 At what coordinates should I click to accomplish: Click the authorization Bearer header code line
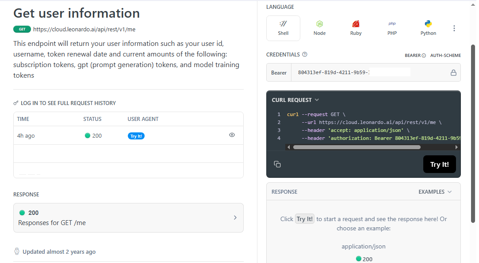point(381,138)
